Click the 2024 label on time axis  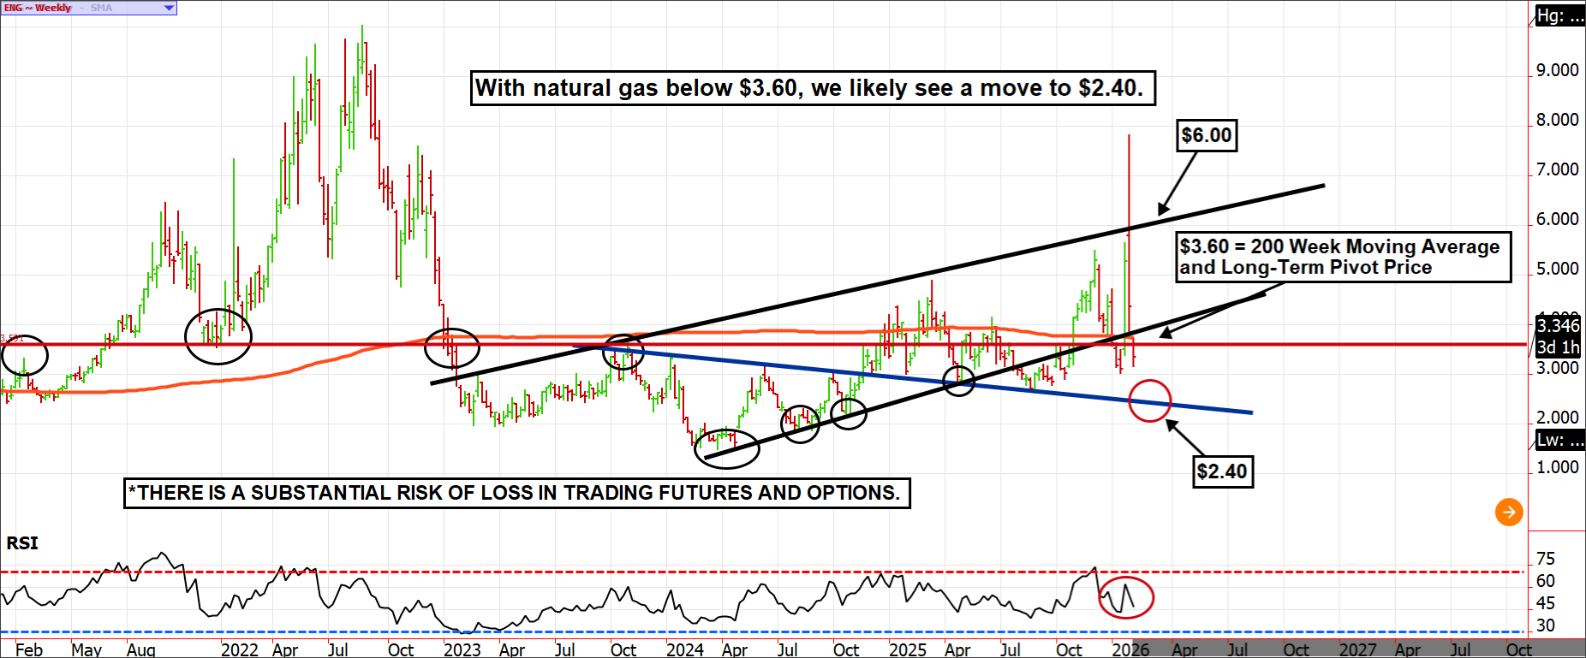685,649
